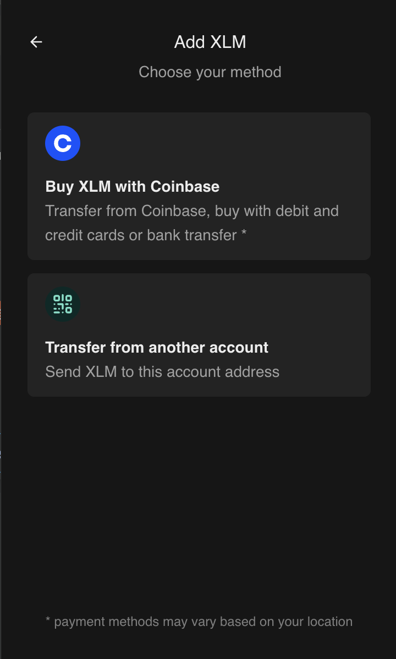Click the Add XLM page title
The width and height of the screenshot is (396, 659).
pyautogui.click(x=210, y=42)
